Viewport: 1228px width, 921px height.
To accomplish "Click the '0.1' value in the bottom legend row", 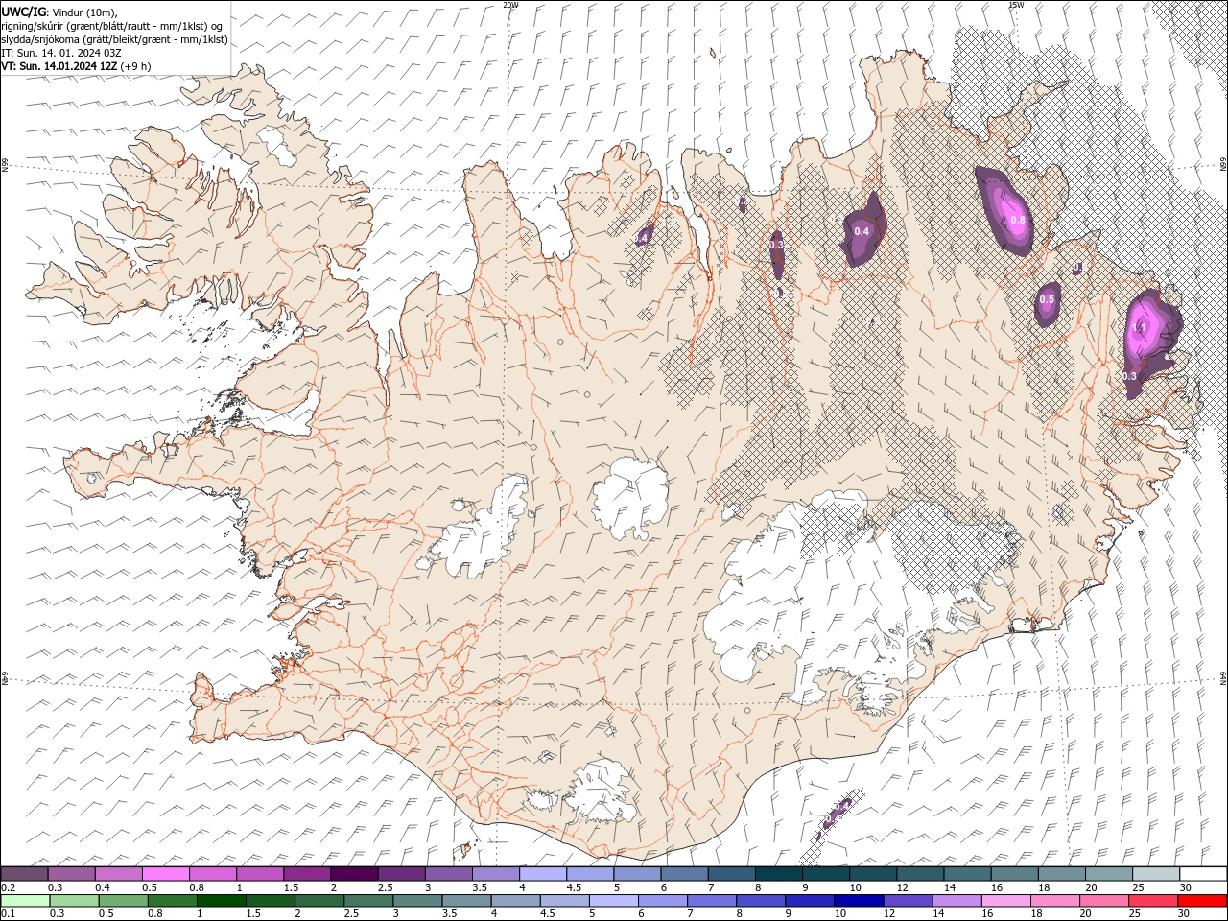I will click(8, 914).
